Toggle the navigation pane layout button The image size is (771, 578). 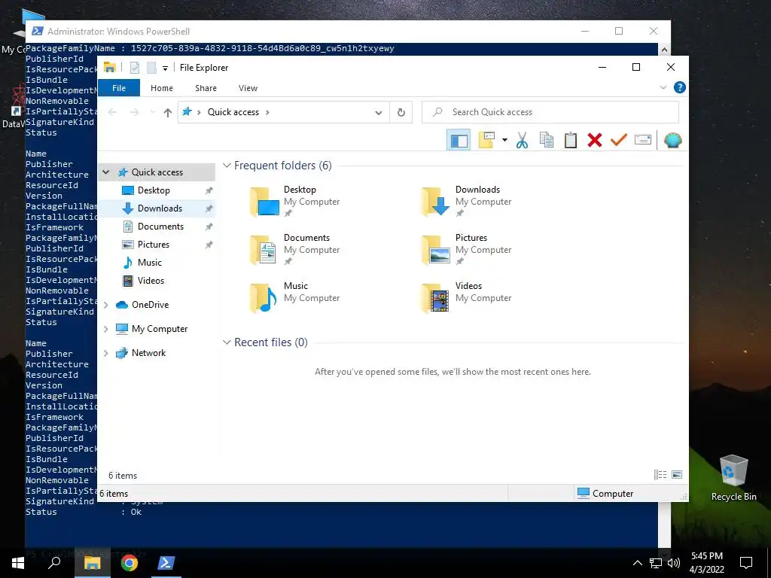click(x=459, y=141)
